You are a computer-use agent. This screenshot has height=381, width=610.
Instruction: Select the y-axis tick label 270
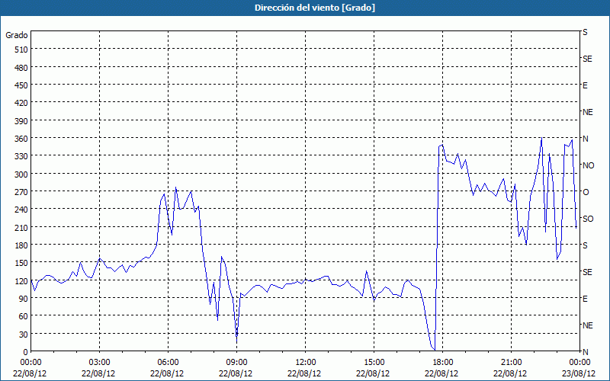[x=21, y=192]
